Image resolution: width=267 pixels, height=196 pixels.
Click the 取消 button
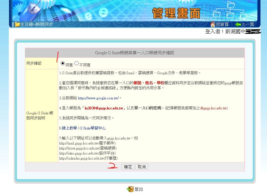pyautogui.click(x=142, y=167)
